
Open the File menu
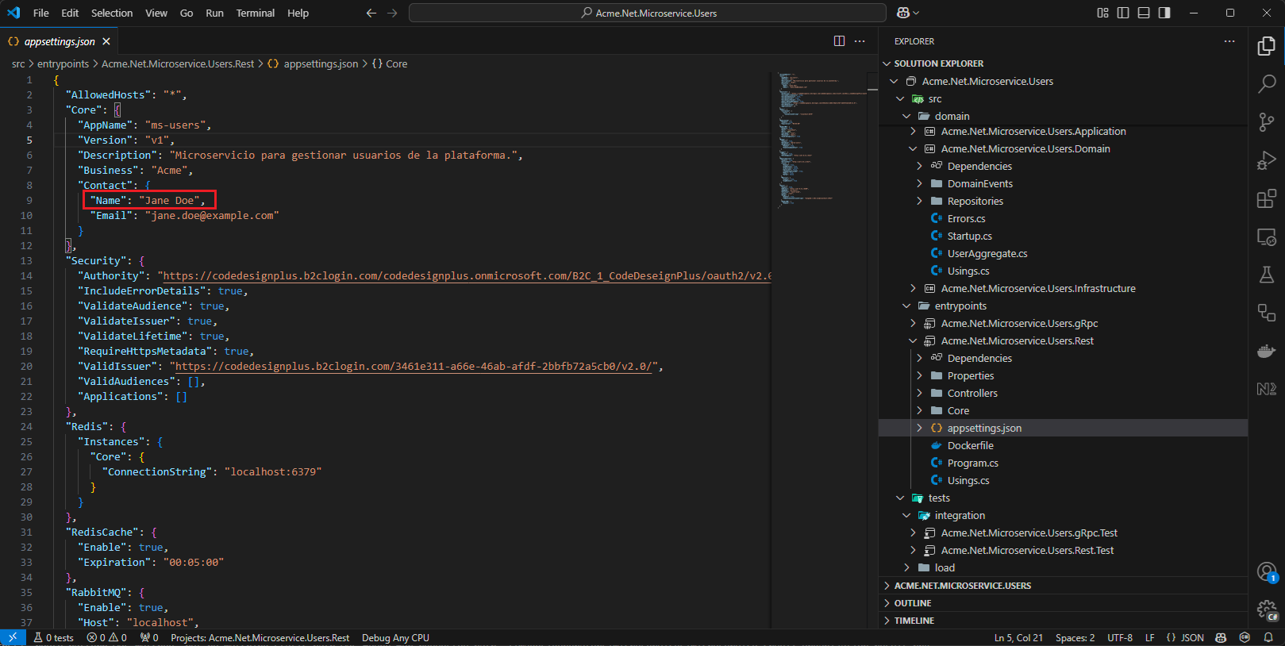tap(41, 13)
